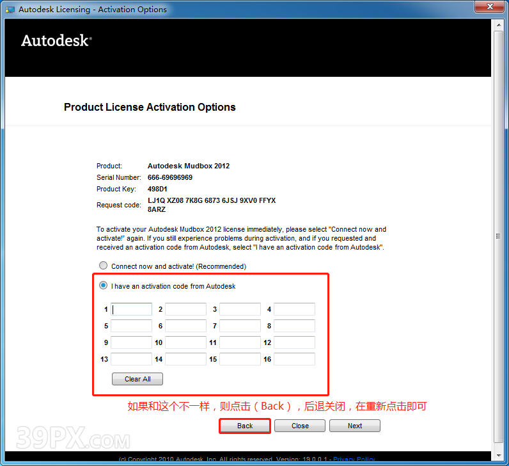509x466 pixels.
Task: Click the vertical scrollbar thumb
Action: point(499,236)
